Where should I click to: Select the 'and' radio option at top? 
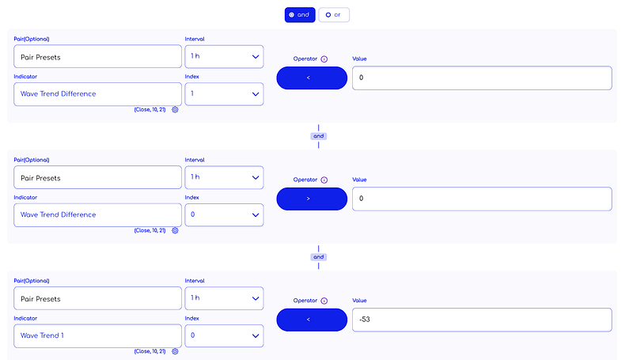(300, 15)
